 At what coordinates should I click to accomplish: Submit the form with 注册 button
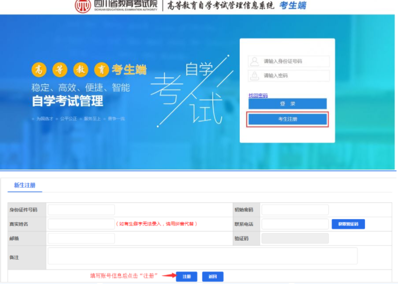point(187,276)
